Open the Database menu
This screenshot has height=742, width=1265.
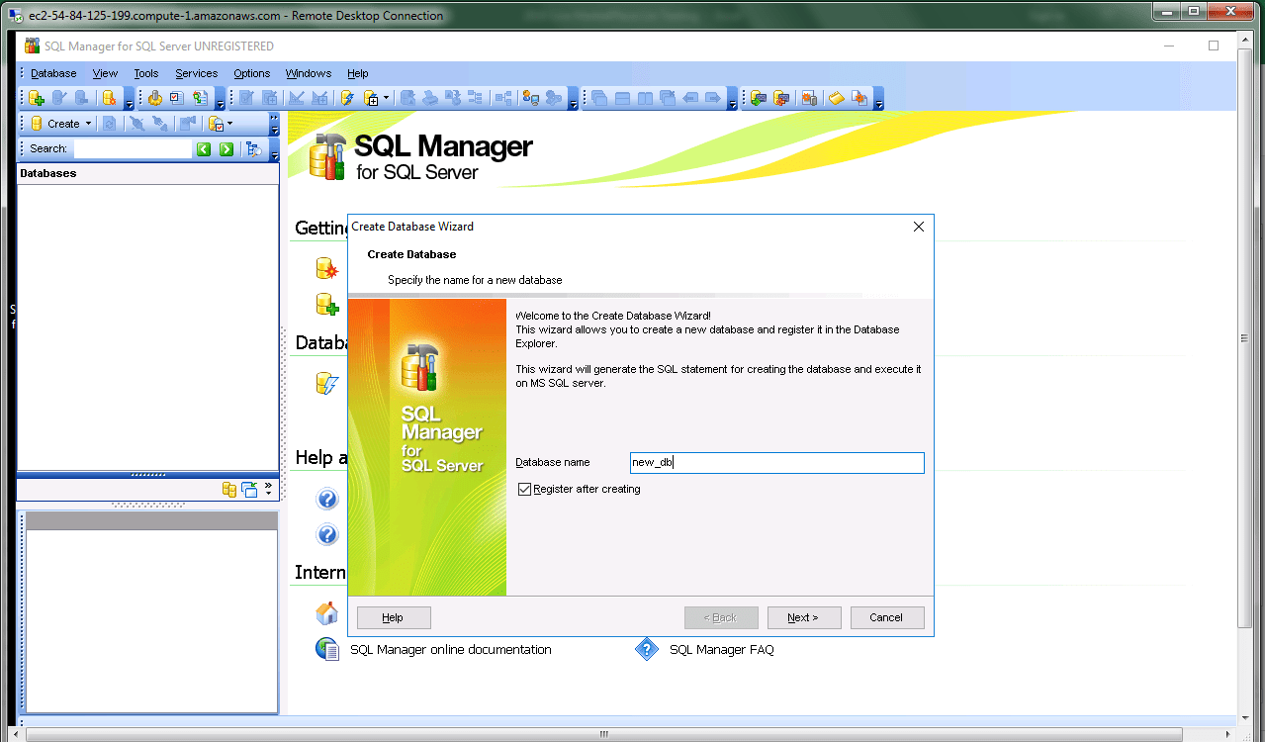[52, 73]
